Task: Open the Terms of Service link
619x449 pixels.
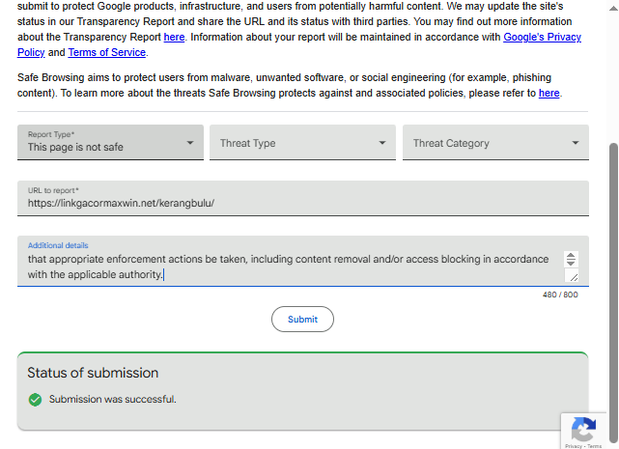Action: tap(107, 52)
